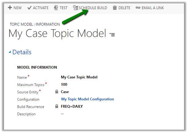This screenshot has height=133, width=188.
Task: Click the Email a Link chain icon
Action: click(x=138, y=8)
